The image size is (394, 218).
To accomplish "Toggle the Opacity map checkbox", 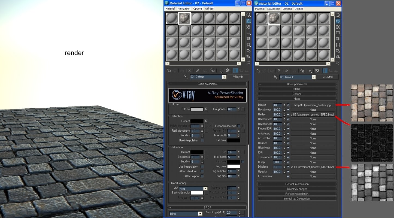I will point(288,172).
